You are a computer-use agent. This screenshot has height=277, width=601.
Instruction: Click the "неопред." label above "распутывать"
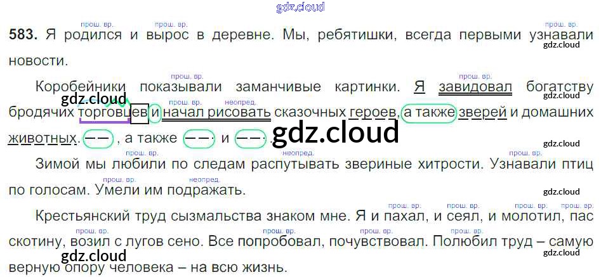click(x=294, y=153)
